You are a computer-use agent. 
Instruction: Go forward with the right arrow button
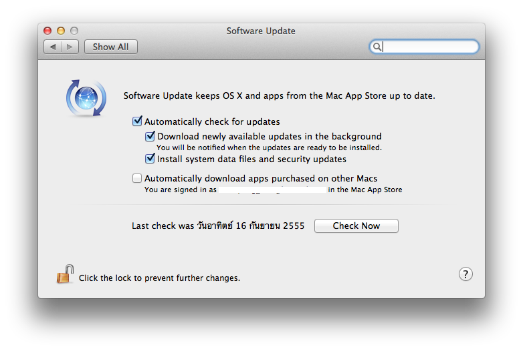71,47
